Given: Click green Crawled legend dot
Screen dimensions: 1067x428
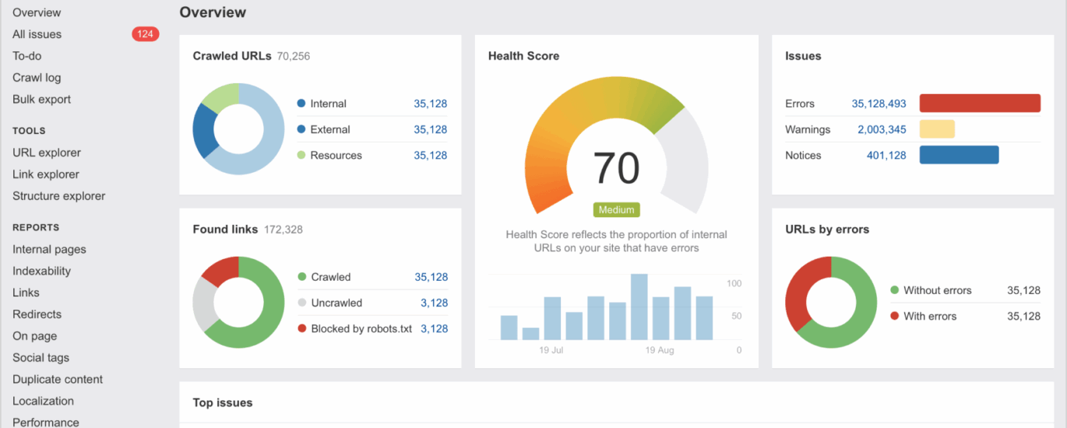Looking at the screenshot, I should (x=302, y=277).
